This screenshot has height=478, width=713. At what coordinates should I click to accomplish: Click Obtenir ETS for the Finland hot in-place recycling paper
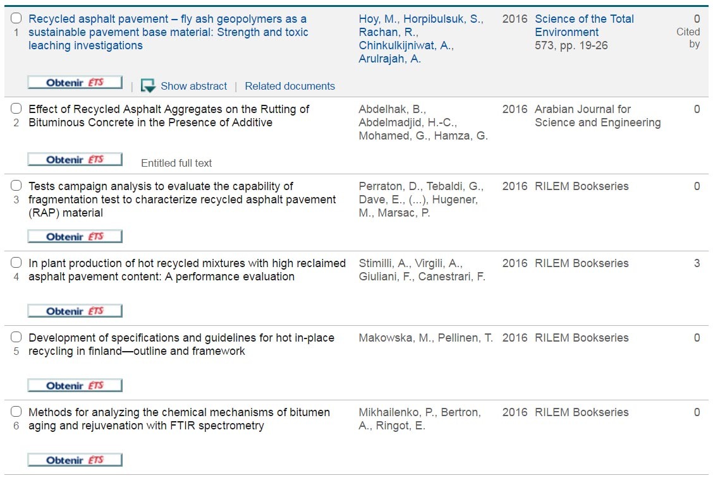[x=75, y=386]
